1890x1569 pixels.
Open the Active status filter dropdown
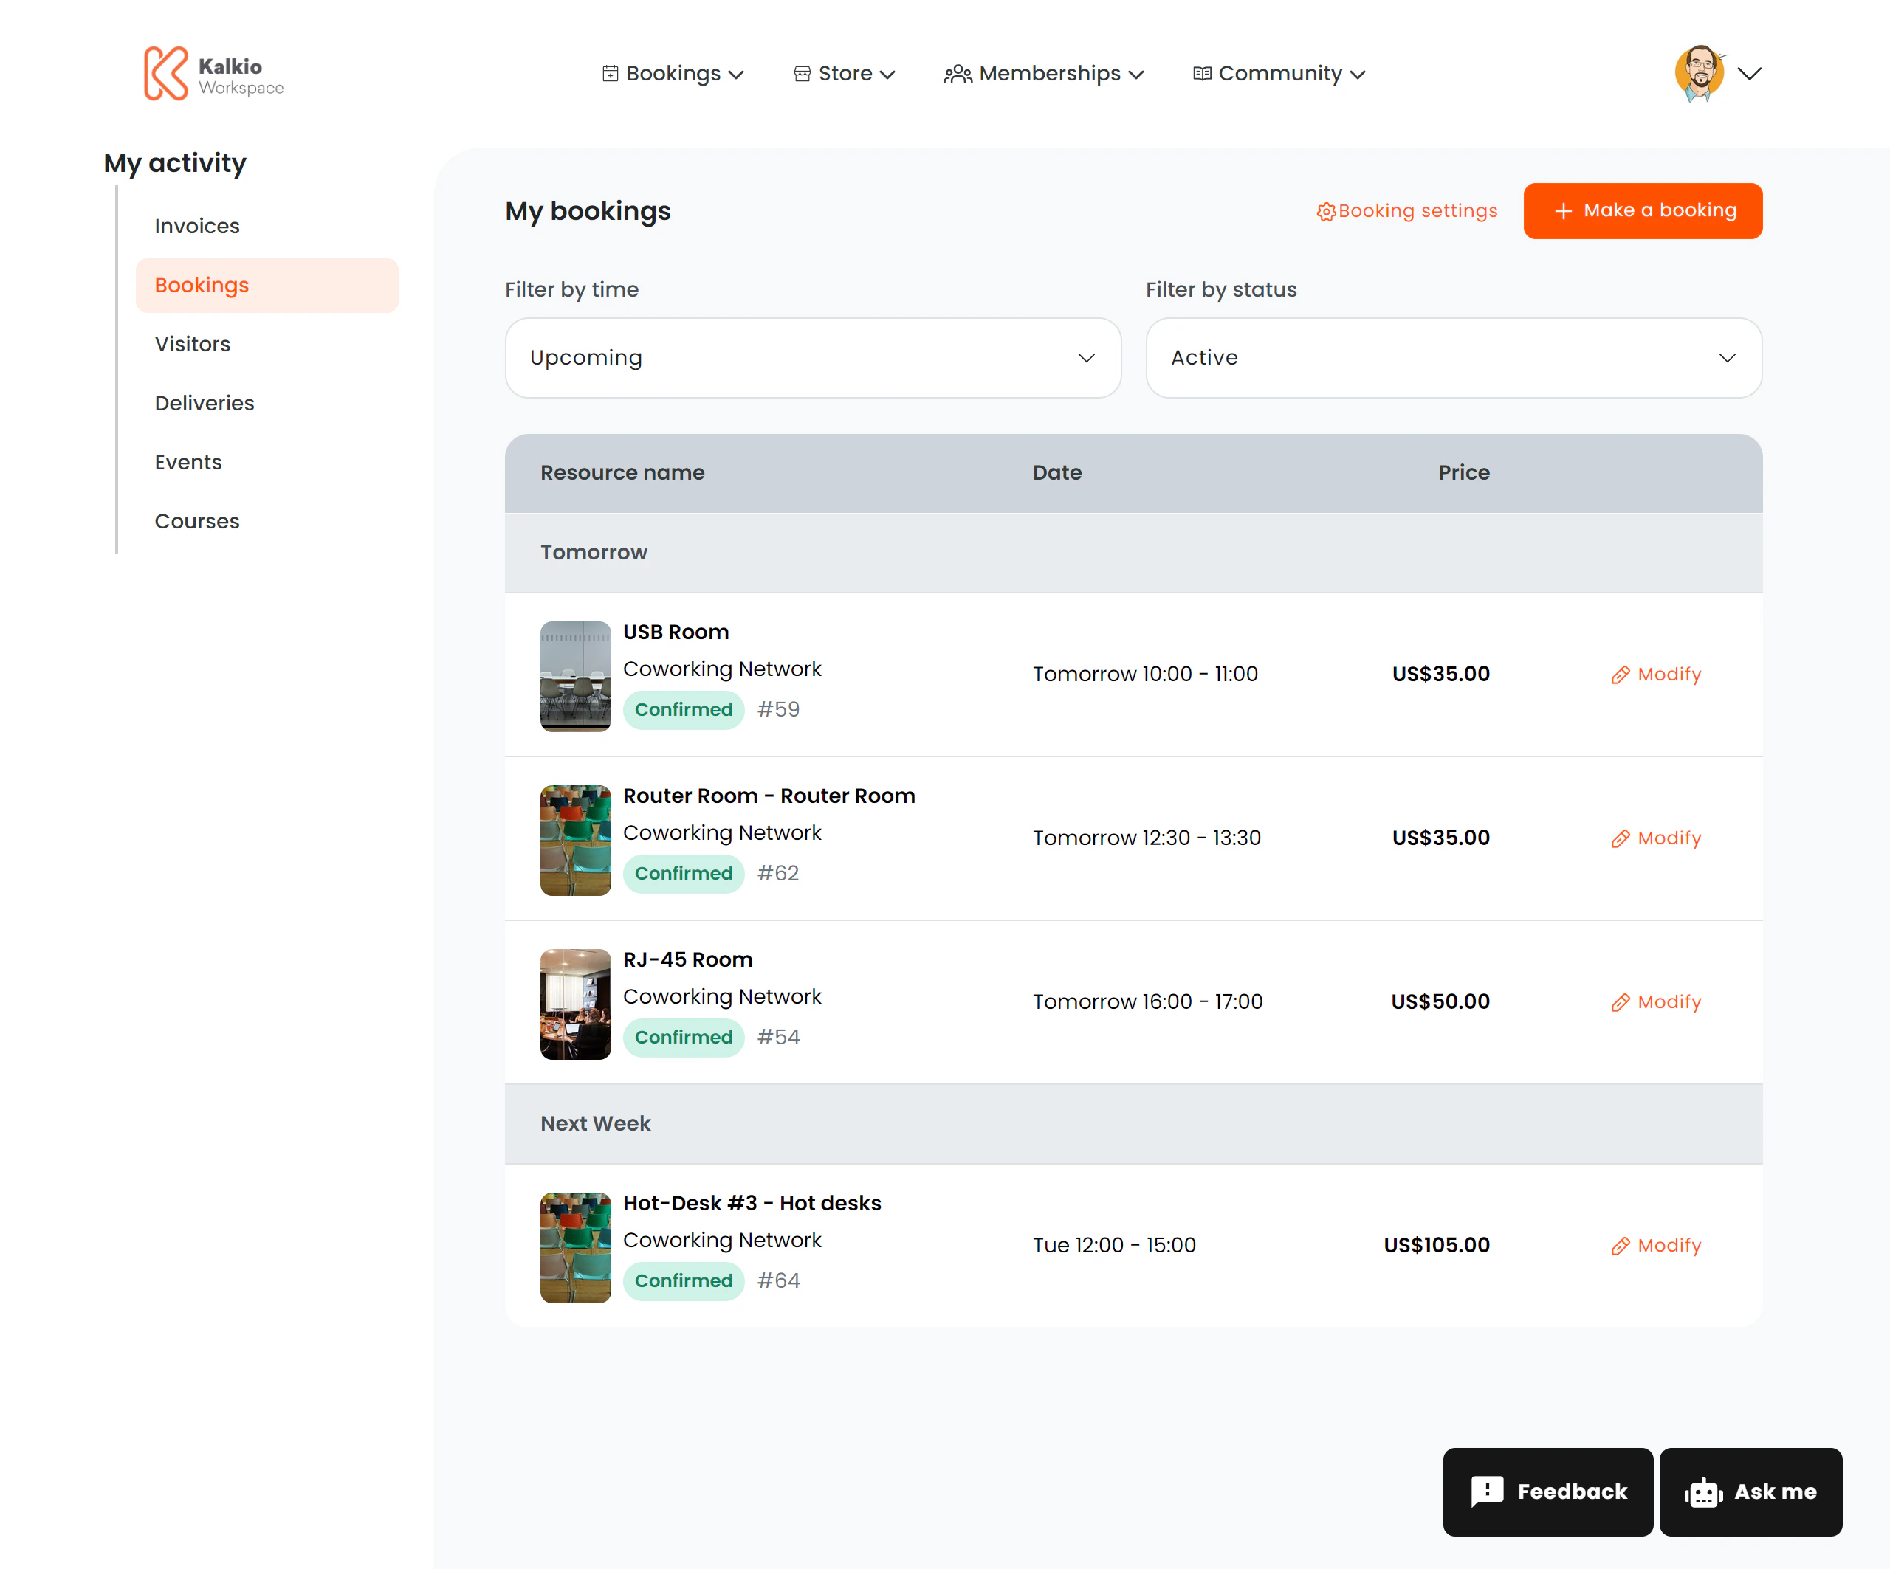point(1453,357)
